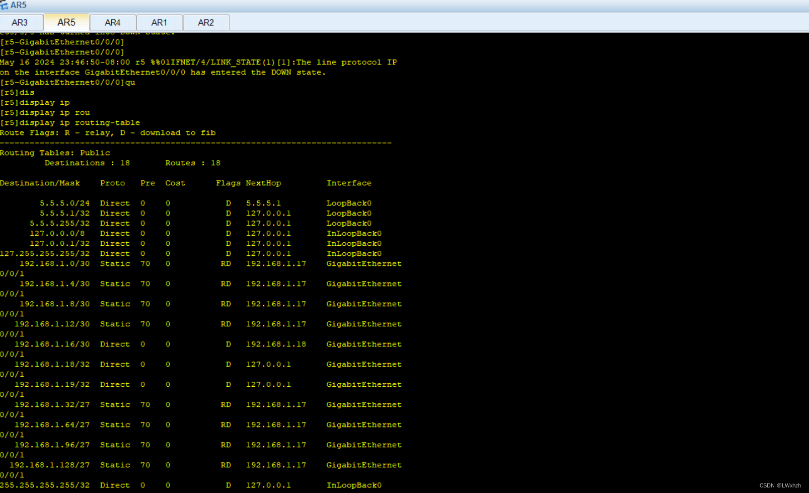809x493 pixels.
Task: Open the AR2 tab
Action: pyautogui.click(x=206, y=23)
